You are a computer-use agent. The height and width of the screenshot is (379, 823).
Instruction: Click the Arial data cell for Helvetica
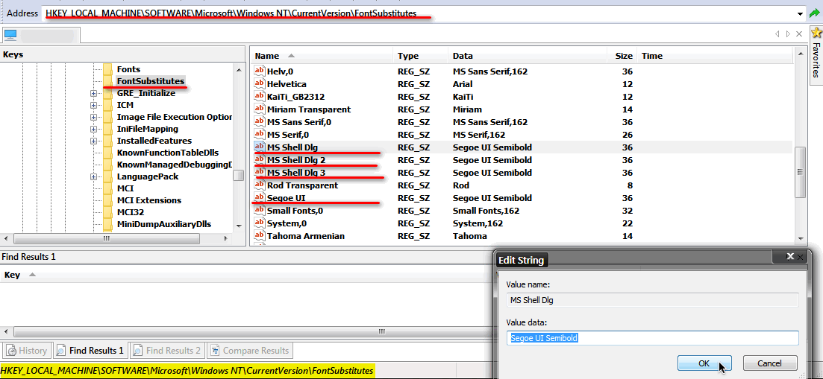pos(463,83)
